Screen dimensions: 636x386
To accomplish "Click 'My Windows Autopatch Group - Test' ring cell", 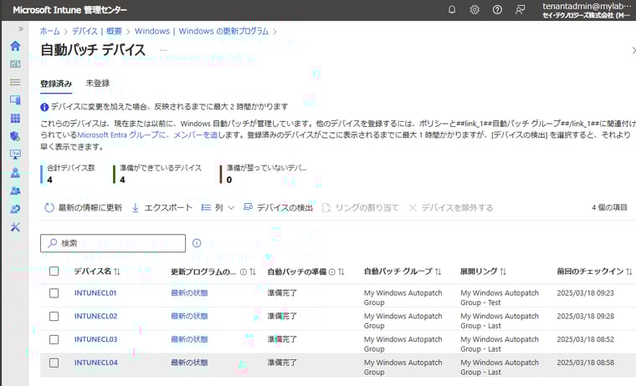I will point(500,297).
